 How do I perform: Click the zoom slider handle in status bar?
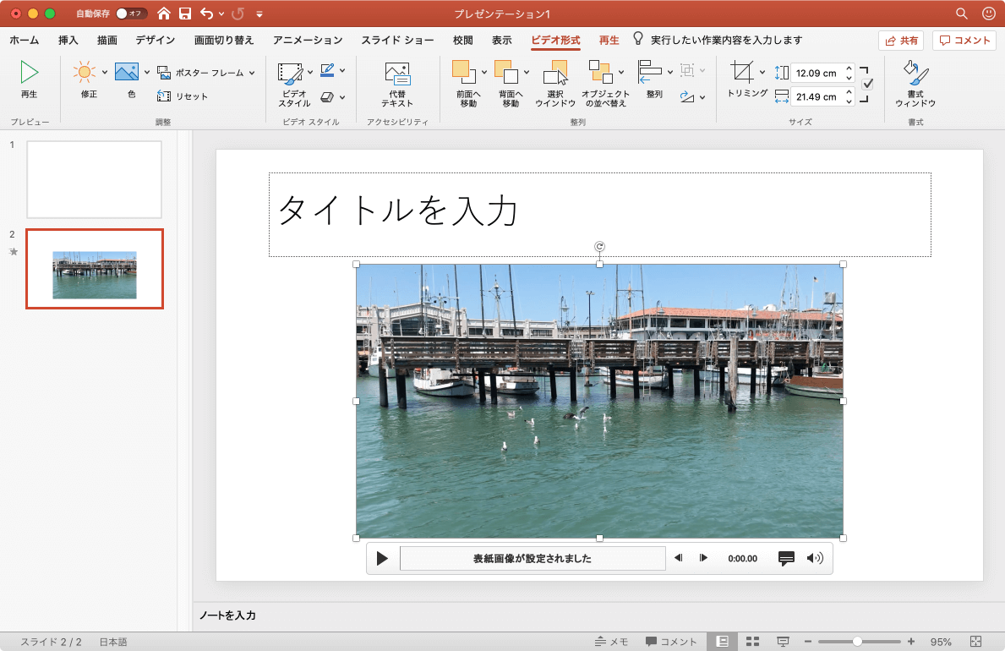[x=857, y=642]
